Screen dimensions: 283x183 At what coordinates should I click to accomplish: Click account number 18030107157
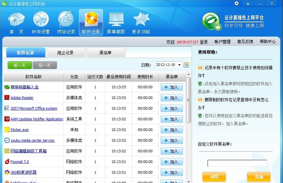pyautogui.click(x=187, y=42)
